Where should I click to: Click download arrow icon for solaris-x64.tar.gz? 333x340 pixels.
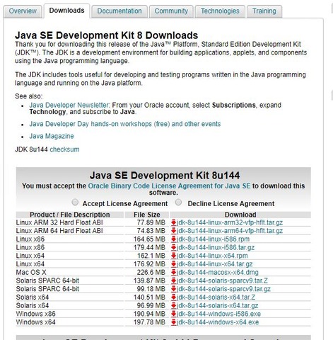[174, 305]
